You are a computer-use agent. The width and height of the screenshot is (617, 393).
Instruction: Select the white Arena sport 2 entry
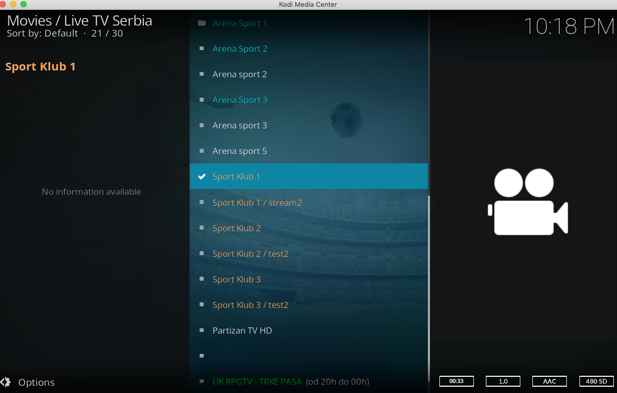click(308, 74)
